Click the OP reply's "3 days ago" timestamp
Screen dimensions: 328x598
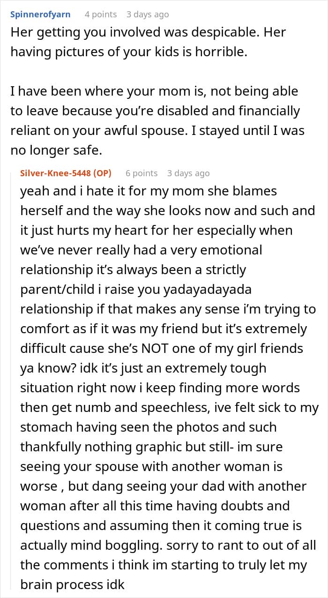(188, 173)
